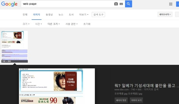
Task: Click the Google logo
Action: tap(9, 4)
